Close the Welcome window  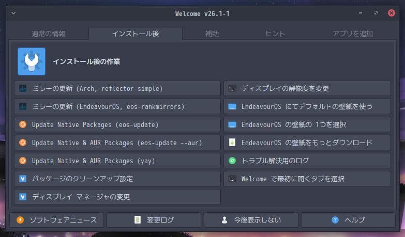[392, 13]
